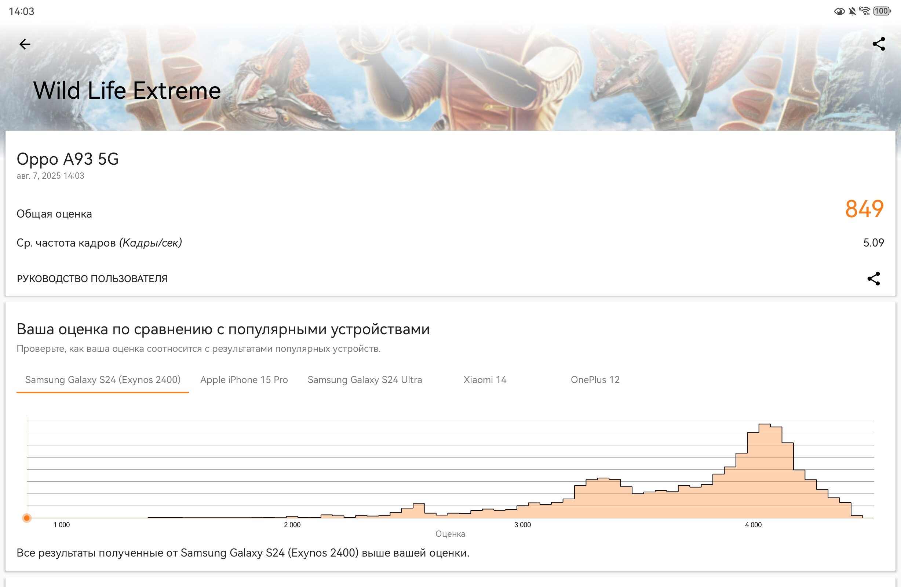
Task: Switch to OnePlus 12 tab
Action: (595, 380)
